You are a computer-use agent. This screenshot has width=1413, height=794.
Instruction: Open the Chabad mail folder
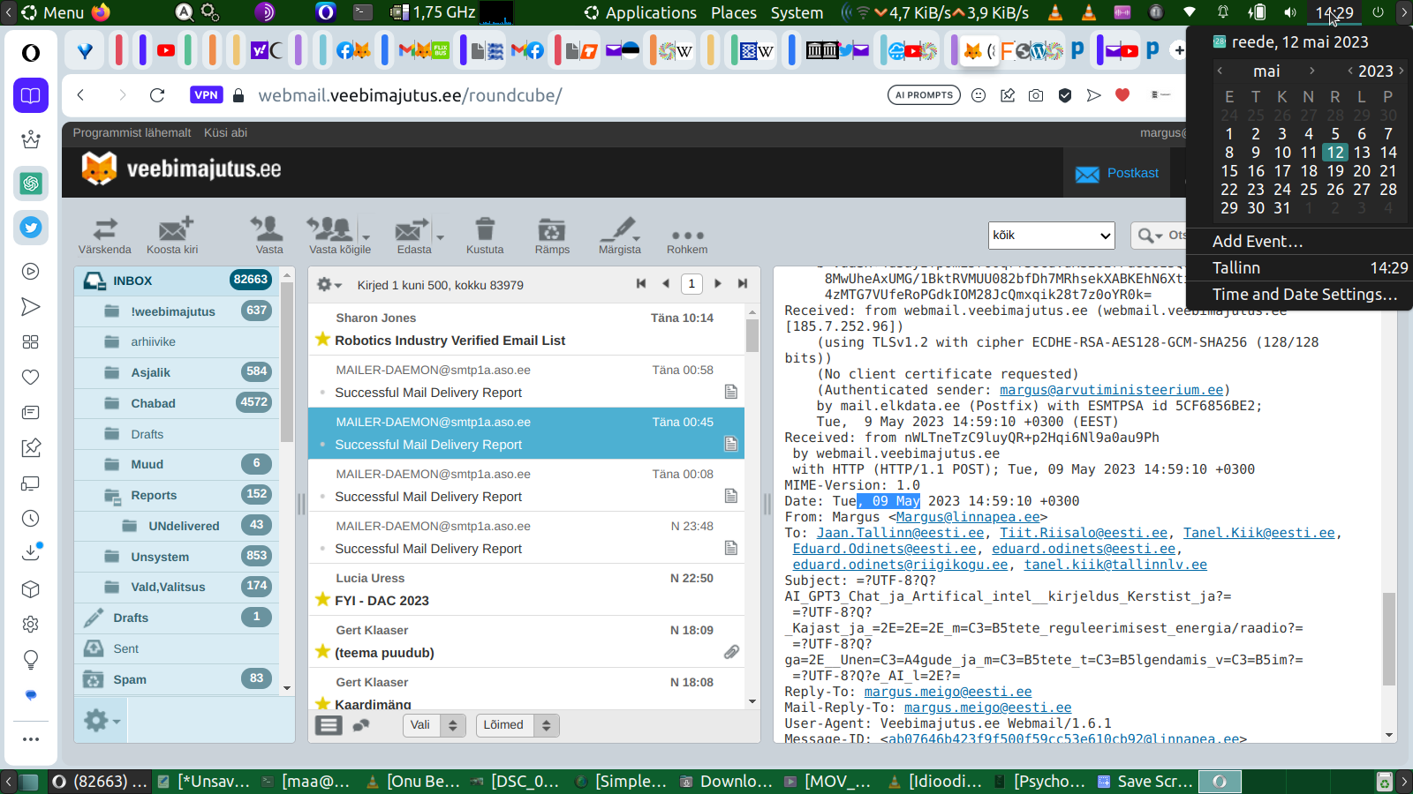click(x=153, y=403)
